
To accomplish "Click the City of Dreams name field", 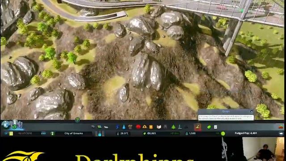I will point(74,134).
